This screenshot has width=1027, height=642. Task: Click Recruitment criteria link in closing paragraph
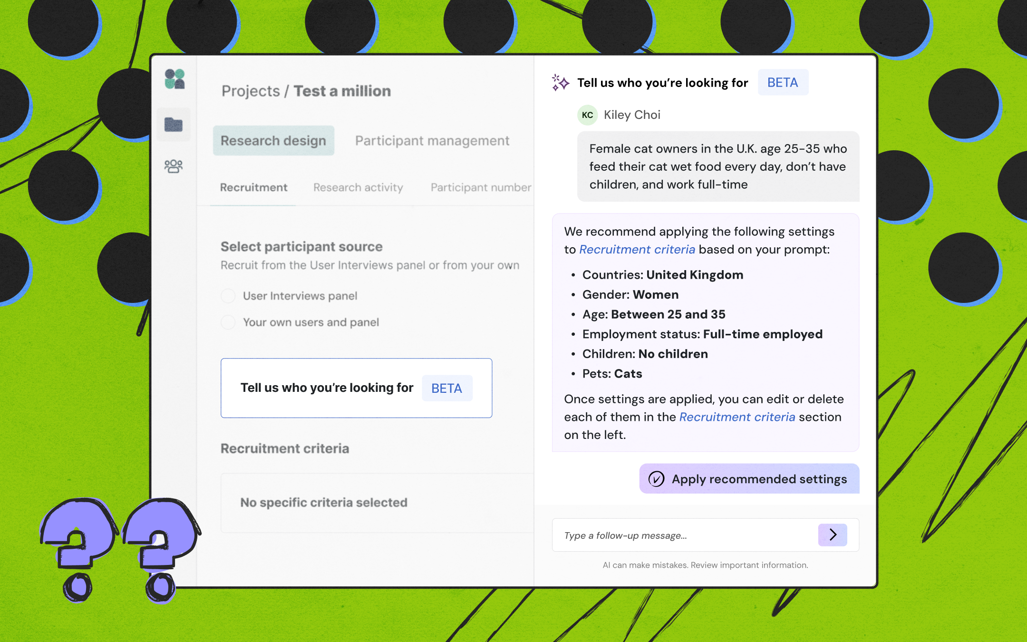click(737, 417)
